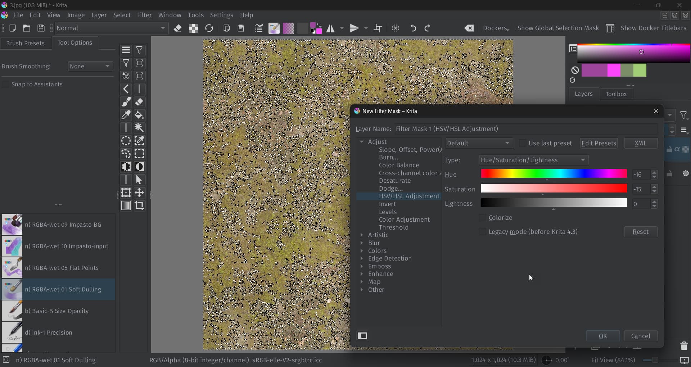Select the Fill bucket tool

(x=139, y=115)
